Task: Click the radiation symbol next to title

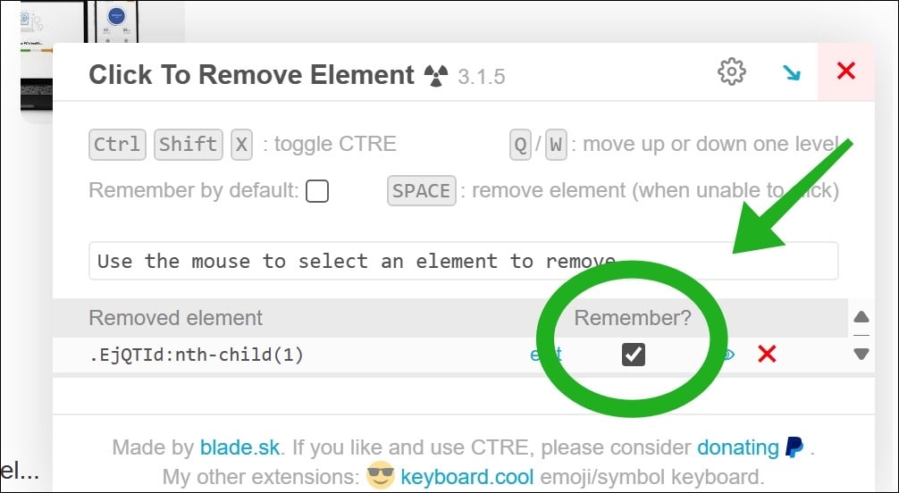Action: [x=436, y=75]
